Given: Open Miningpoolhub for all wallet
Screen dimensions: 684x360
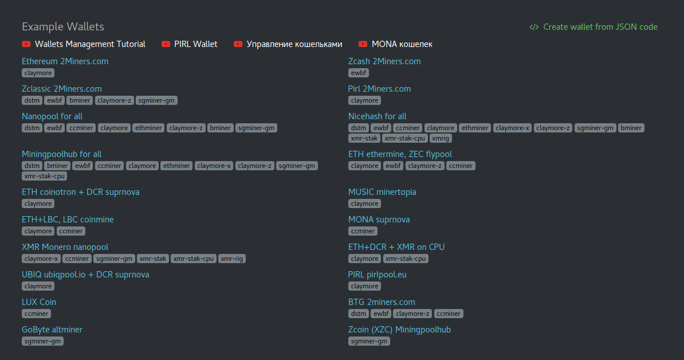Looking at the screenshot, I should click(x=61, y=154).
